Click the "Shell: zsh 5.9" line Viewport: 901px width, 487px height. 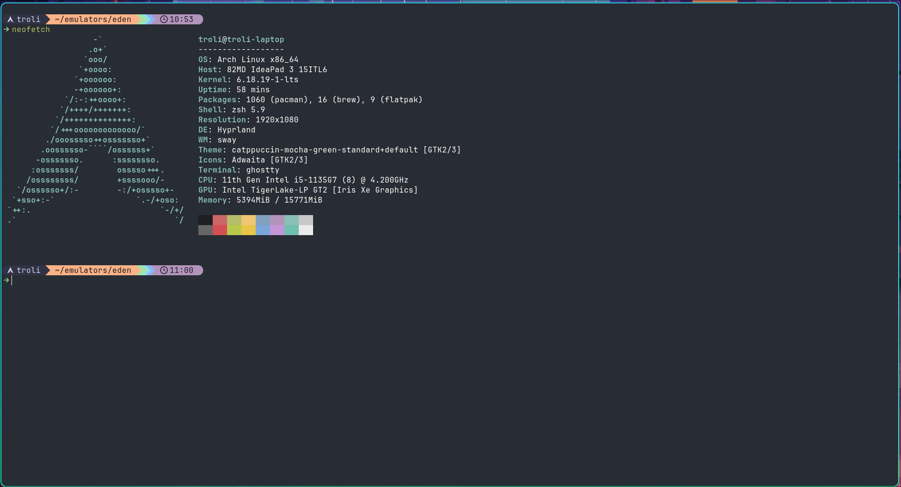click(232, 110)
